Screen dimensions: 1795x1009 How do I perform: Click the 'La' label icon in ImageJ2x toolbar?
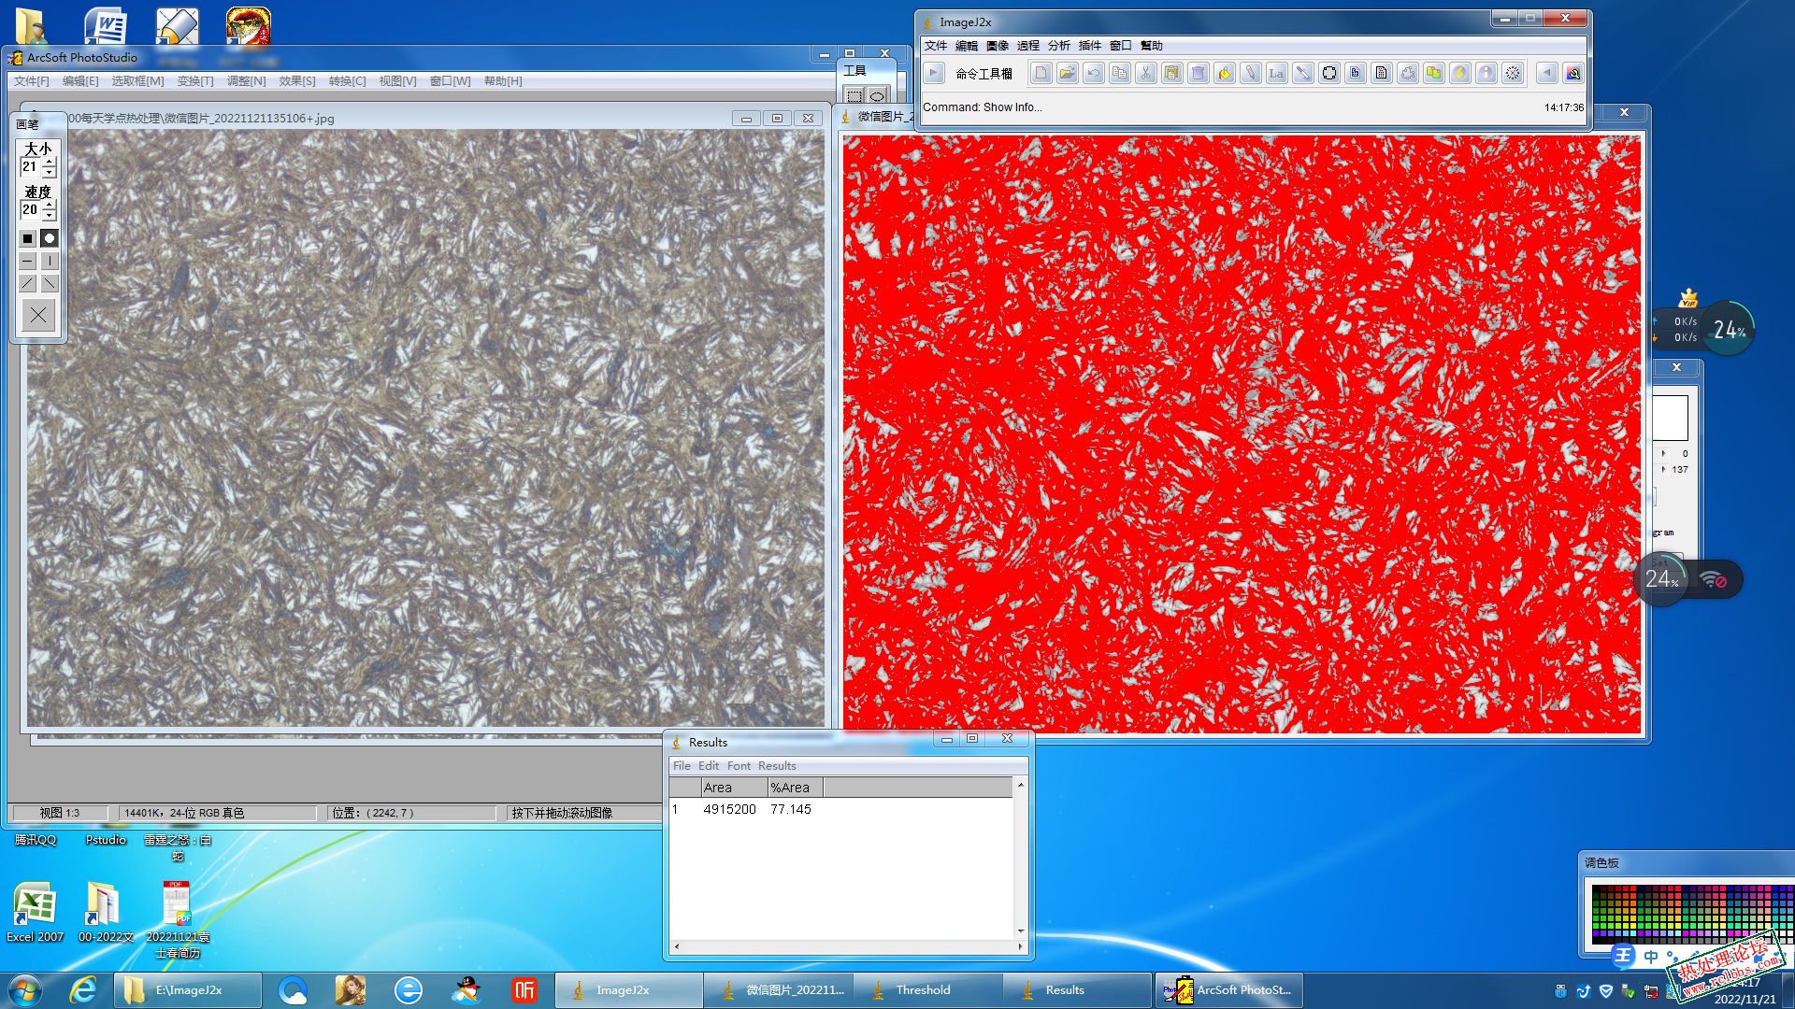pos(1277,73)
